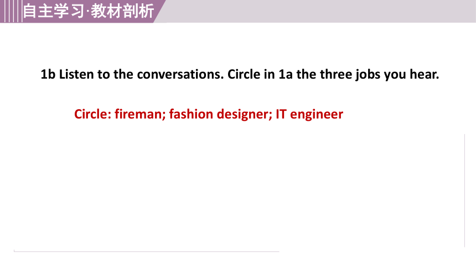Click the black word "Circle" in instruction
This screenshot has width=476, height=268.
point(244,74)
